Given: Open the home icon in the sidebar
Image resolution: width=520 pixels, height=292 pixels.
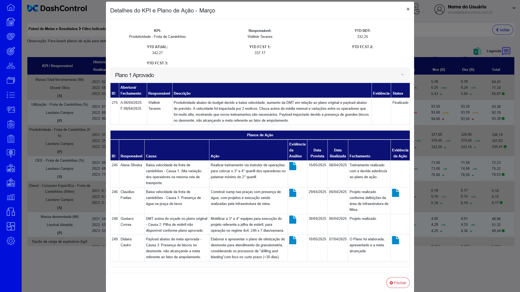Looking at the screenshot, I should coord(11,7).
